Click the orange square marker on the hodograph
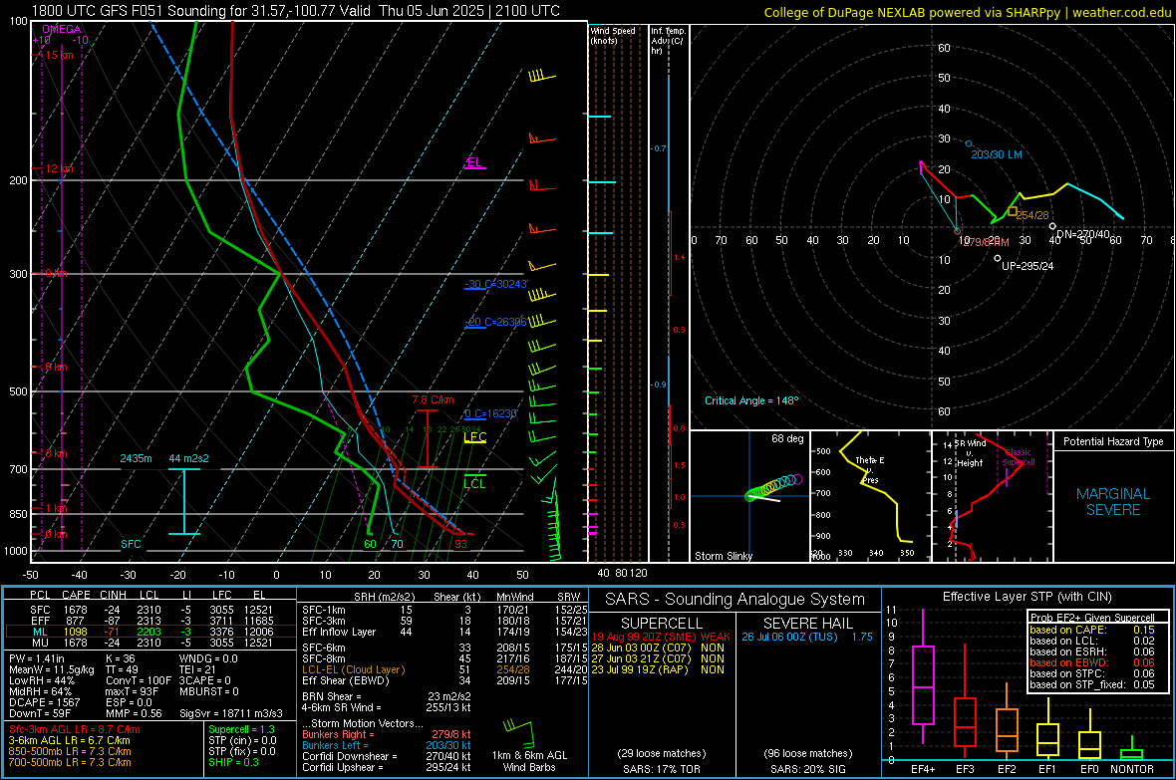Screen dimensions: 1176x780 coord(1013,211)
